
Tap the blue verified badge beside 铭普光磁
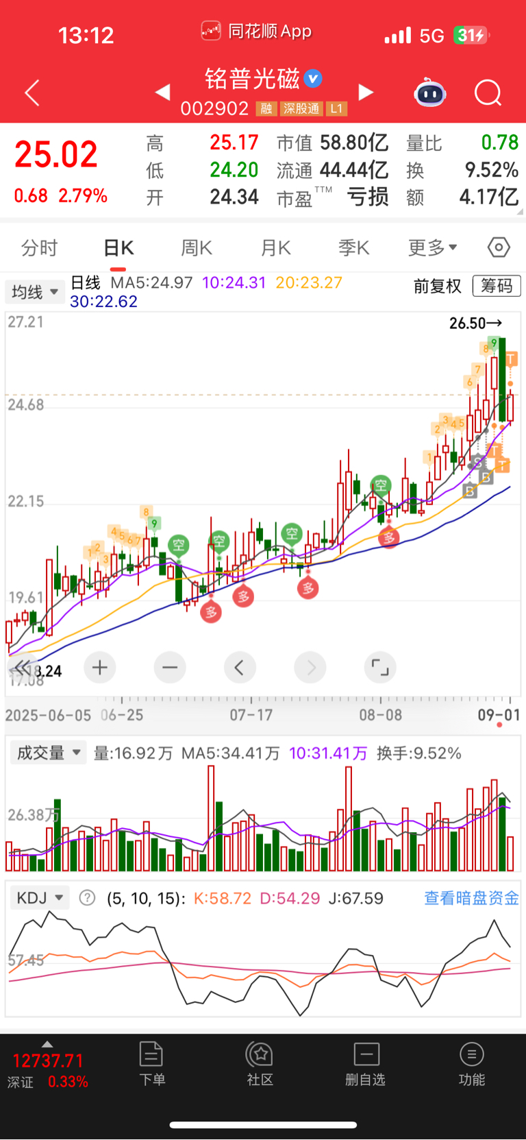pyautogui.click(x=313, y=79)
